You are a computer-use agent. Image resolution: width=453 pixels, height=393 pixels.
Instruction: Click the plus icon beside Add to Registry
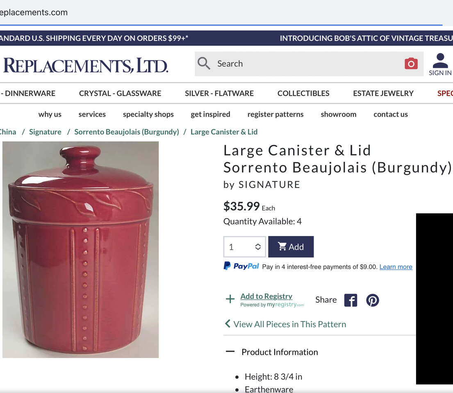230,299
